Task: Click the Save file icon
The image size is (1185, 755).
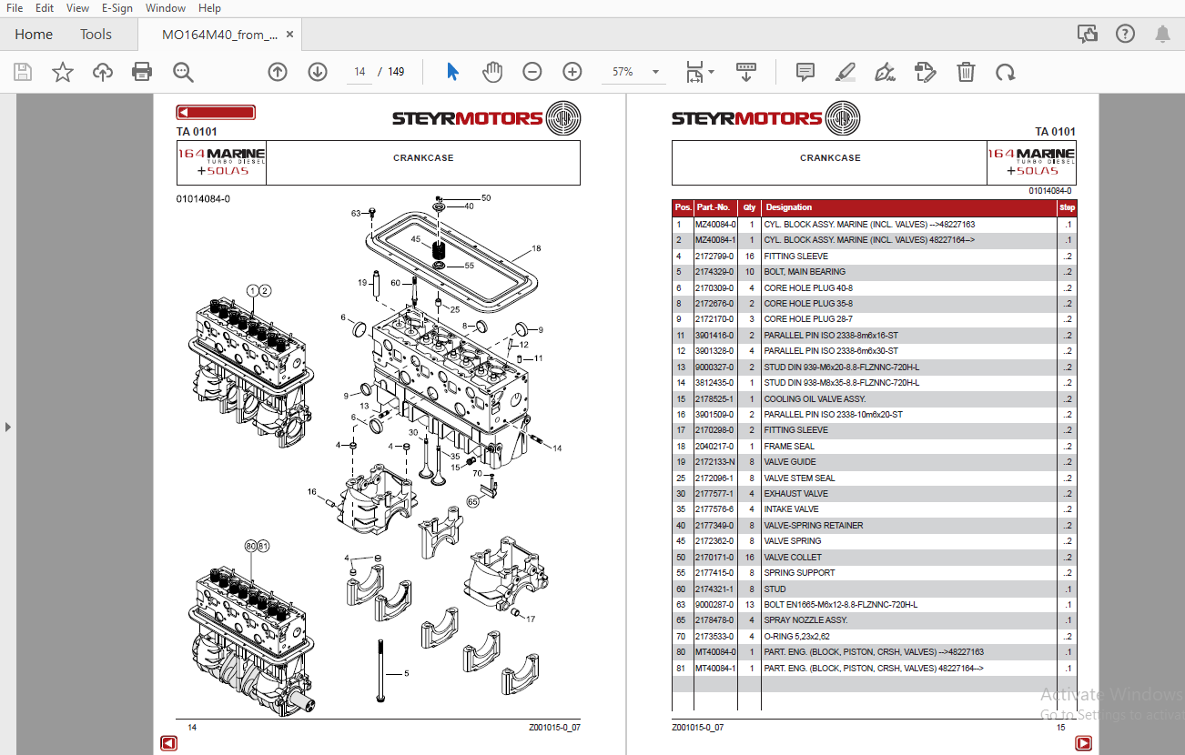Action: click(x=23, y=72)
